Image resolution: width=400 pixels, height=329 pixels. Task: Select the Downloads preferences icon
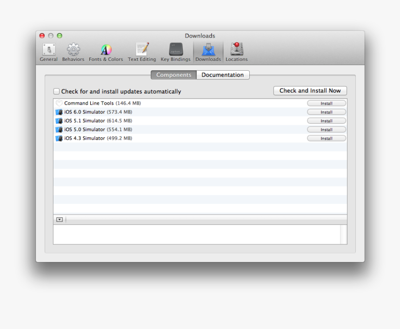click(x=208, y=51)
